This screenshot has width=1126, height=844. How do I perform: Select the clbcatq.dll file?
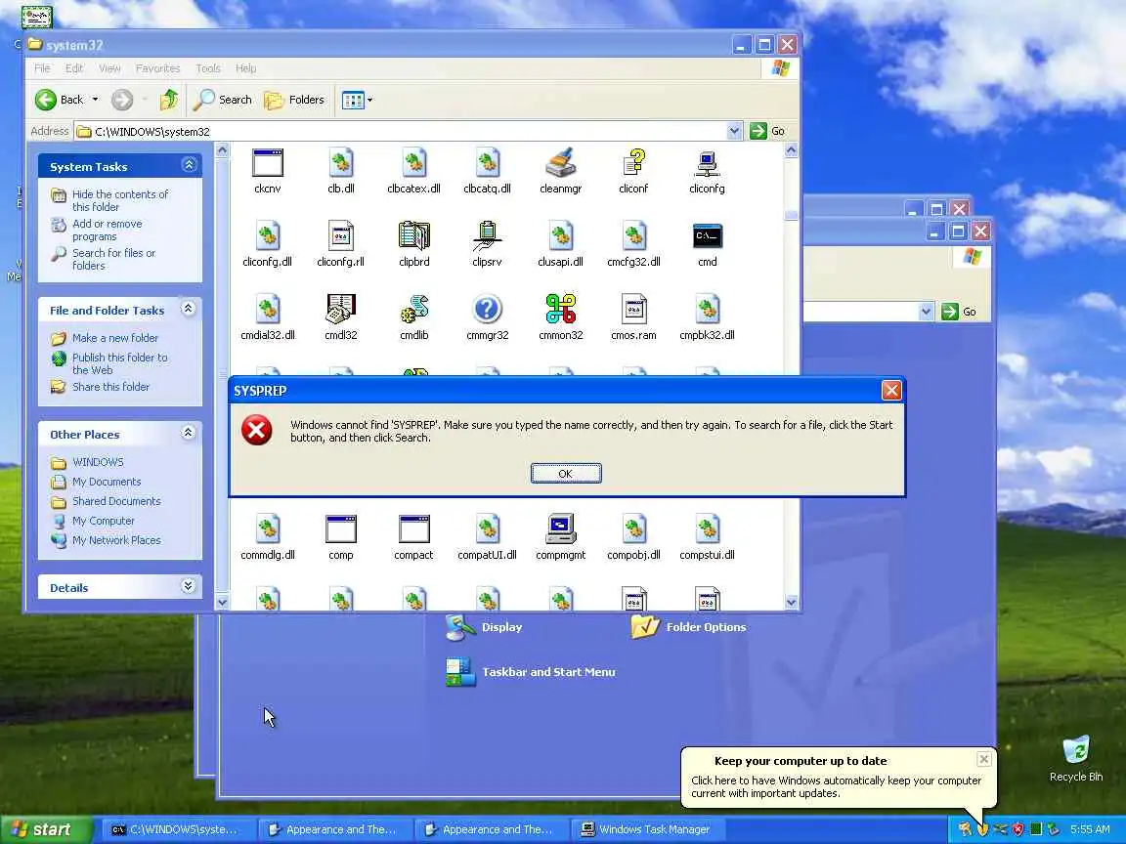[488, 163]
